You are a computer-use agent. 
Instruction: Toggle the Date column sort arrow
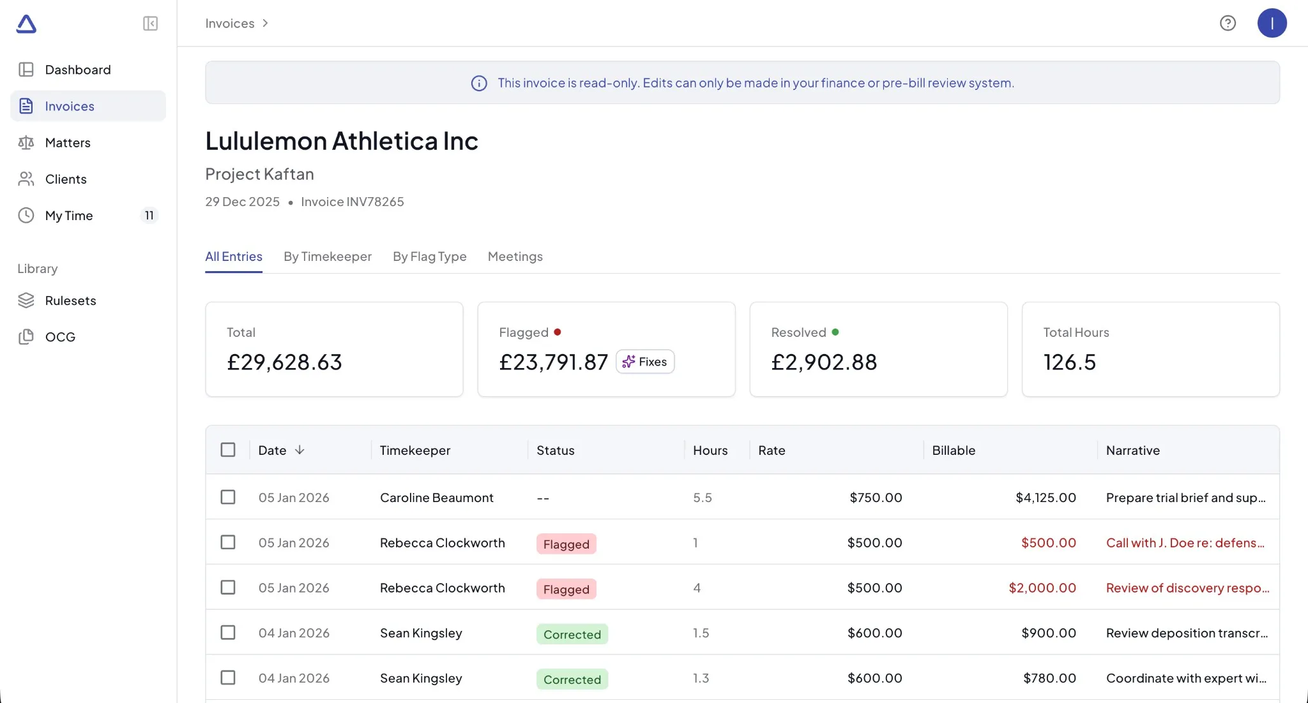(300, 450)
